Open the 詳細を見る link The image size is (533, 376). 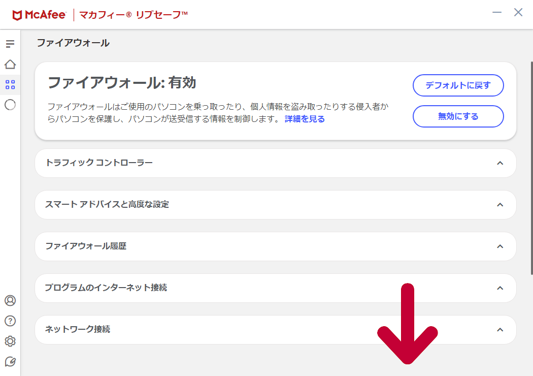pyautogui.click(x=305, y=119)
